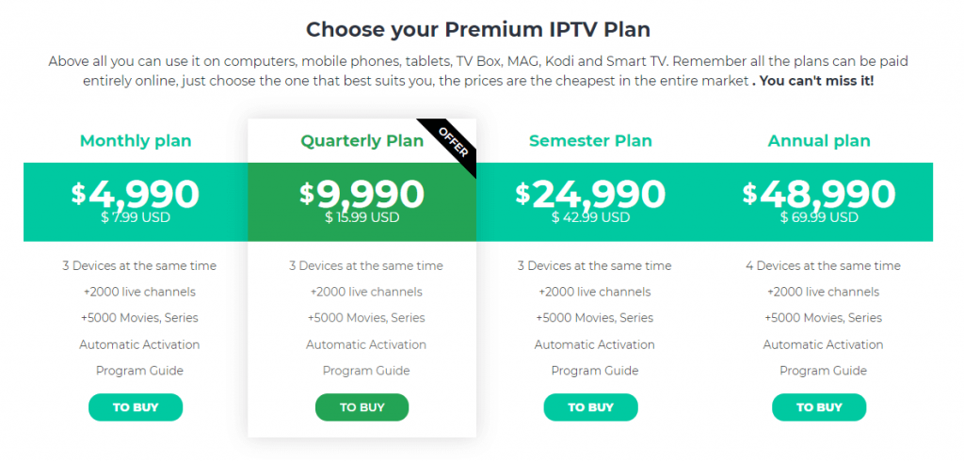964x461 pixels.
Task: Select the Quarterly Plan heading
Action: coord(362,141)
